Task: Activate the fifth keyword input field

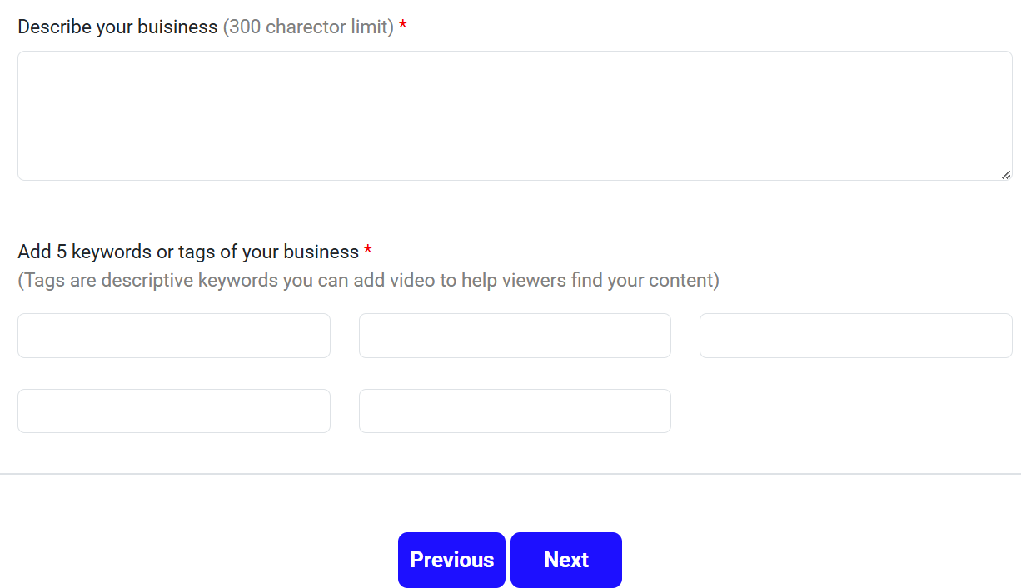Action: (x=515, y=411)
